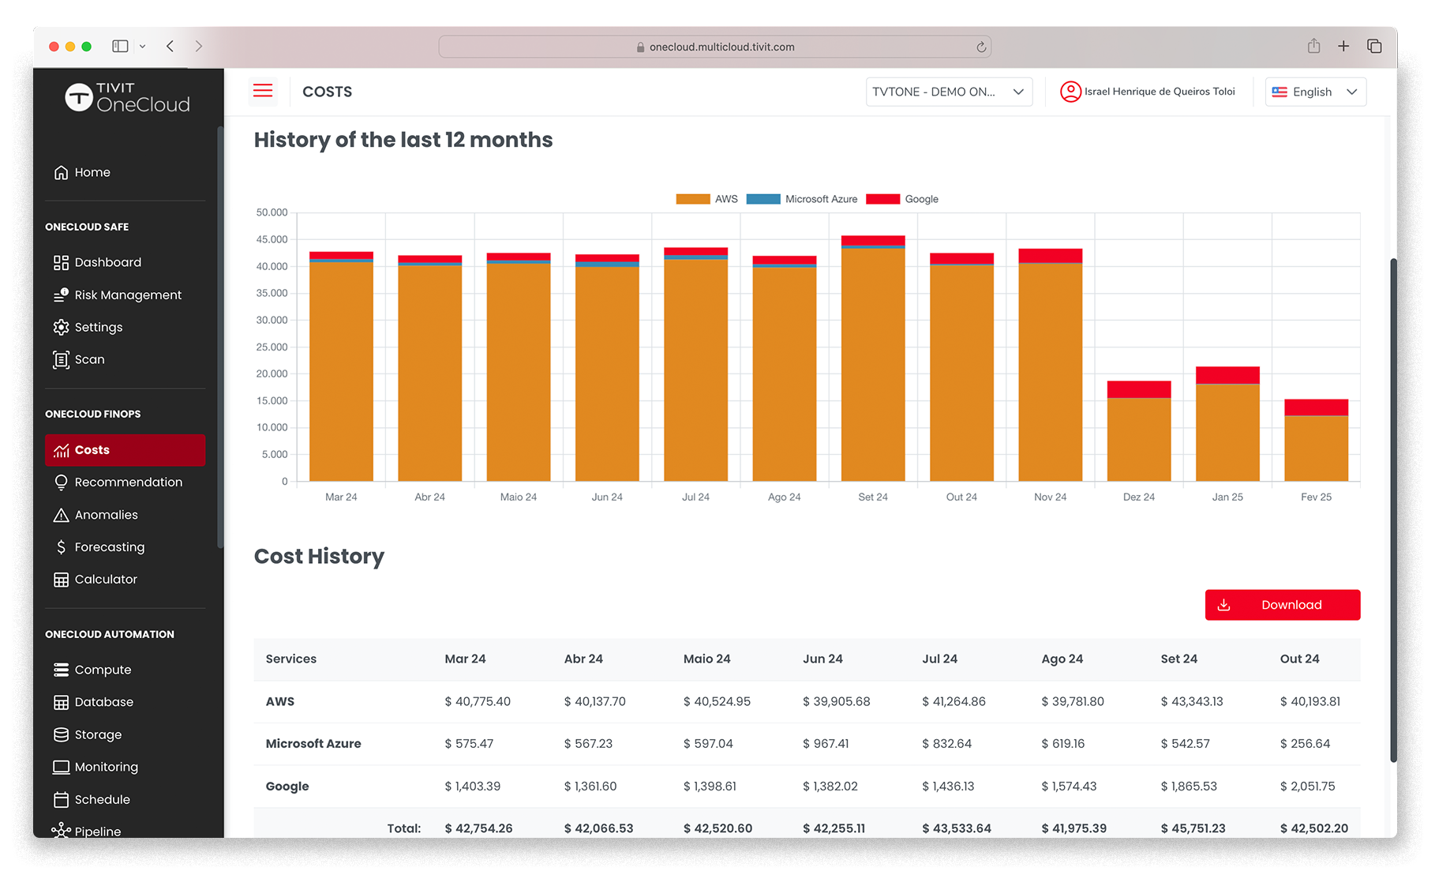Click the user profile avatar icon

pyautogui.click(x=1070, y=92)
